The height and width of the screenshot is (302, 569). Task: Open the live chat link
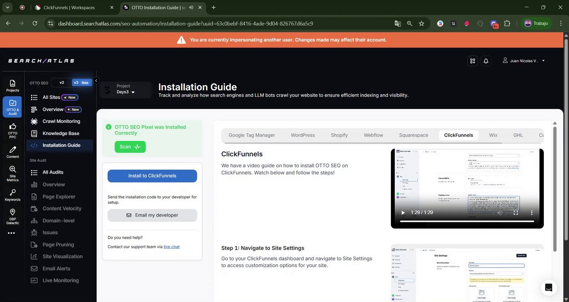click(172, 247)
